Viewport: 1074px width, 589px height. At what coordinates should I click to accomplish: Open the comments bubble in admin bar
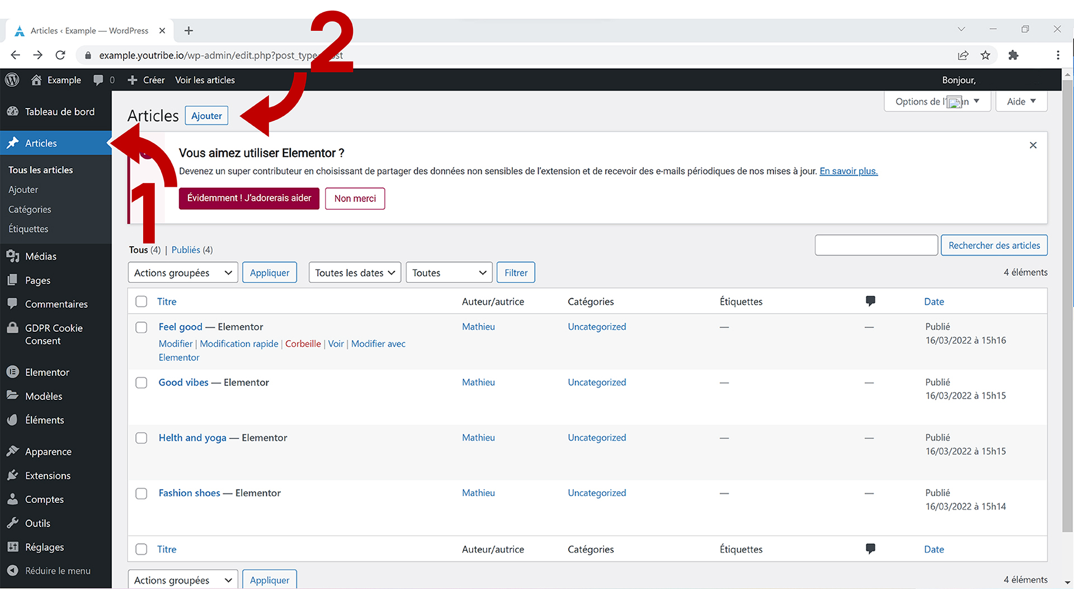[x=98, y=80]
